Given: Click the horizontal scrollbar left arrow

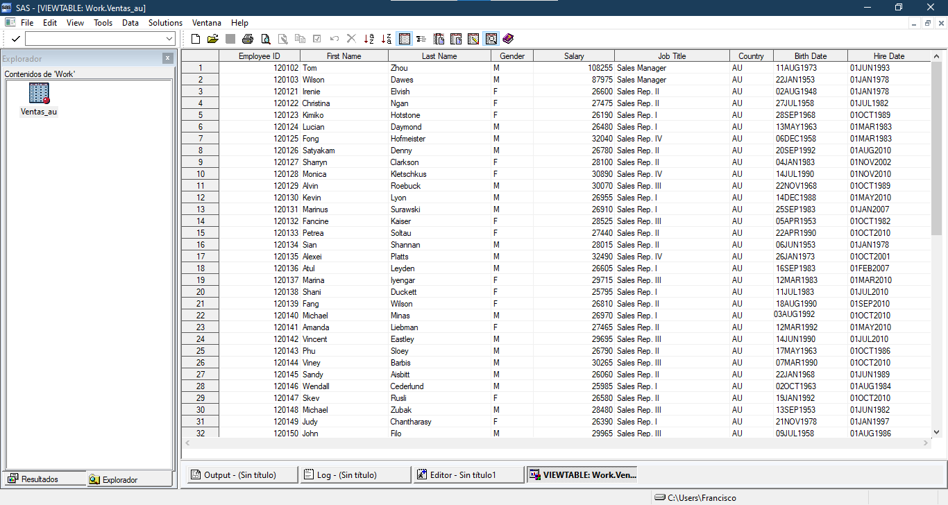Looking at the screenshot, I should (x=187, y=443).
